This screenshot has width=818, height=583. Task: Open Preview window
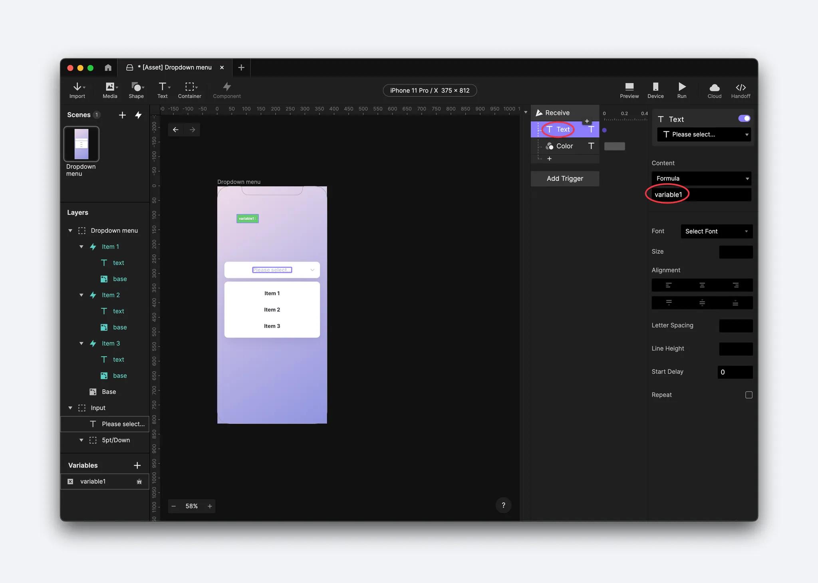629,90
